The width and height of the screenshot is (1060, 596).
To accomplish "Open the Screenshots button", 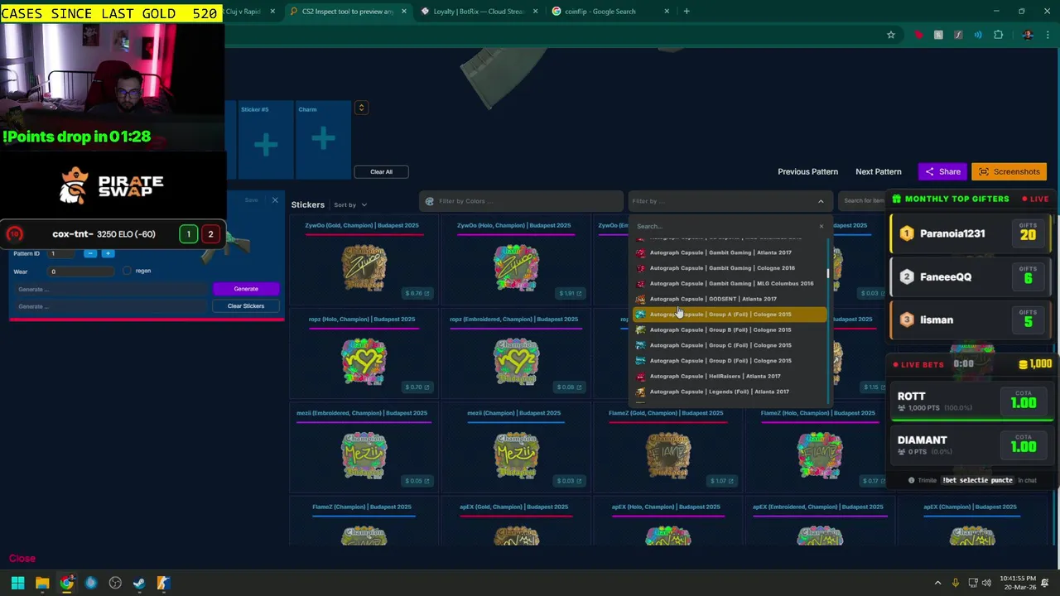I will pos(1009,171).
